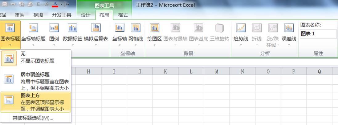Select column H header
Image resolution: width=338 pixels, height=125 pixels.
[x=88, y=71]
